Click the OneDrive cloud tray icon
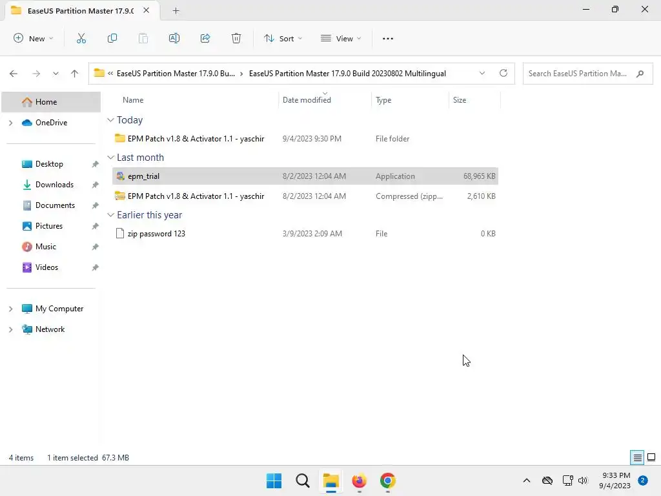 tap(547, 480)
